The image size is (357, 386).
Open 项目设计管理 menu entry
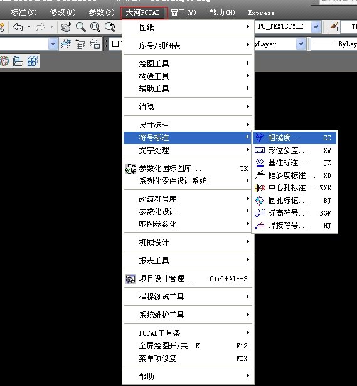[x=188, y=279]
